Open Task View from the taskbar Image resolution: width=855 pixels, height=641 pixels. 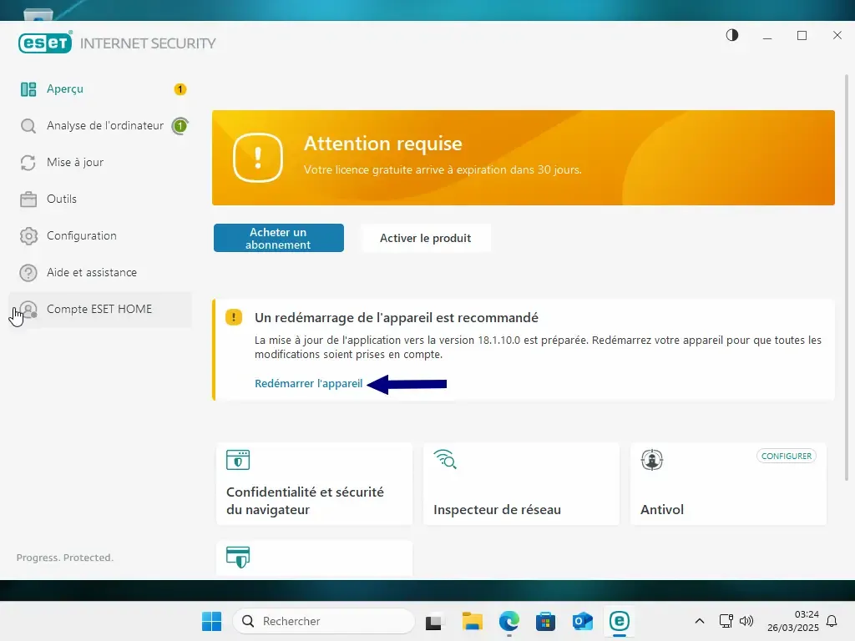pyautogui.click(x=434, y=621)
